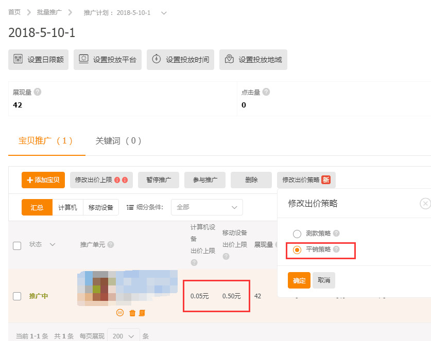Click the orange trash icon under the item
This screenshot has height=341, width=431.
tap(132, 313)
